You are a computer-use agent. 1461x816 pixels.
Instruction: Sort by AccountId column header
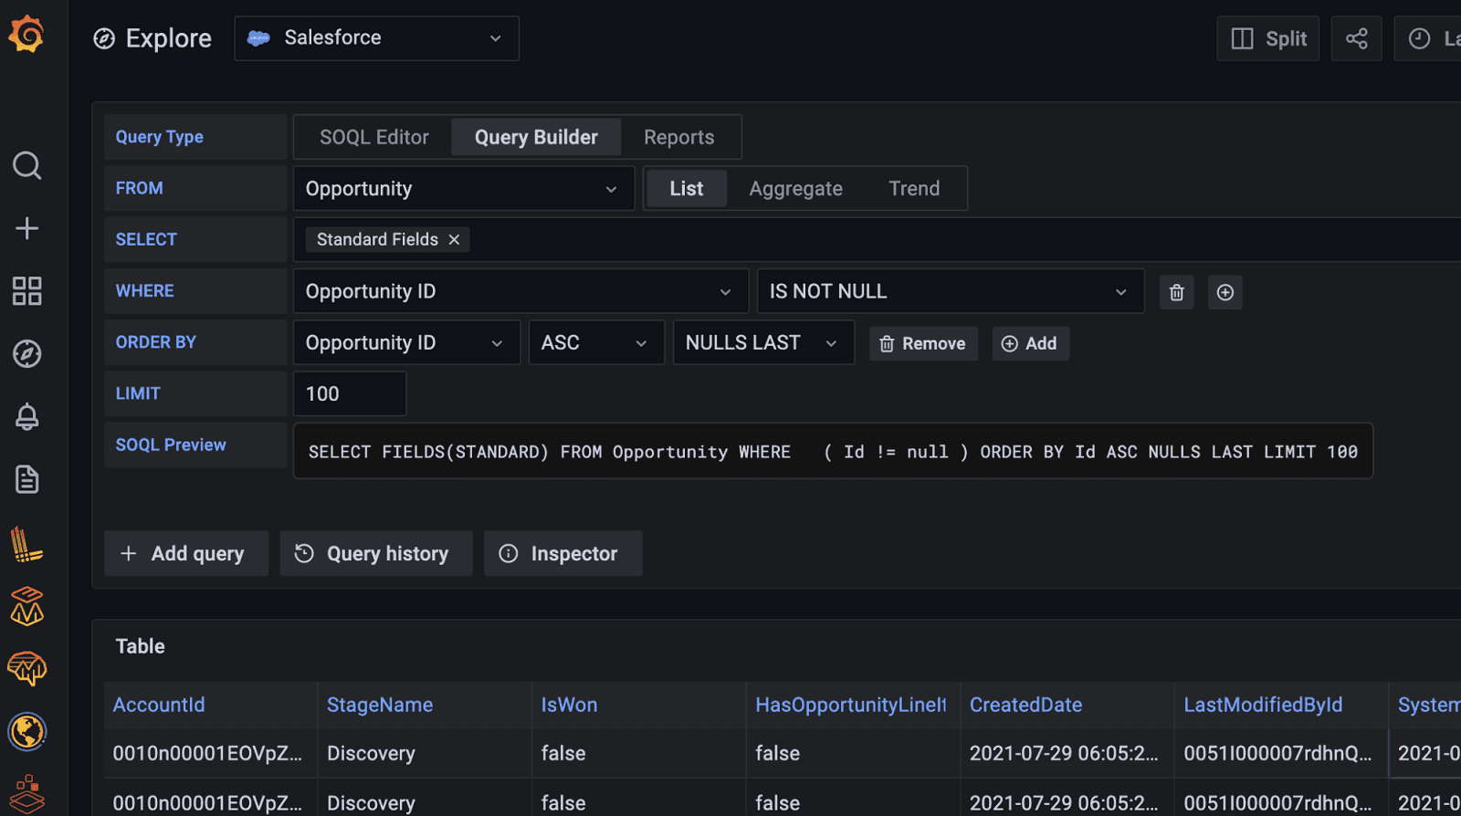(159, 705)
